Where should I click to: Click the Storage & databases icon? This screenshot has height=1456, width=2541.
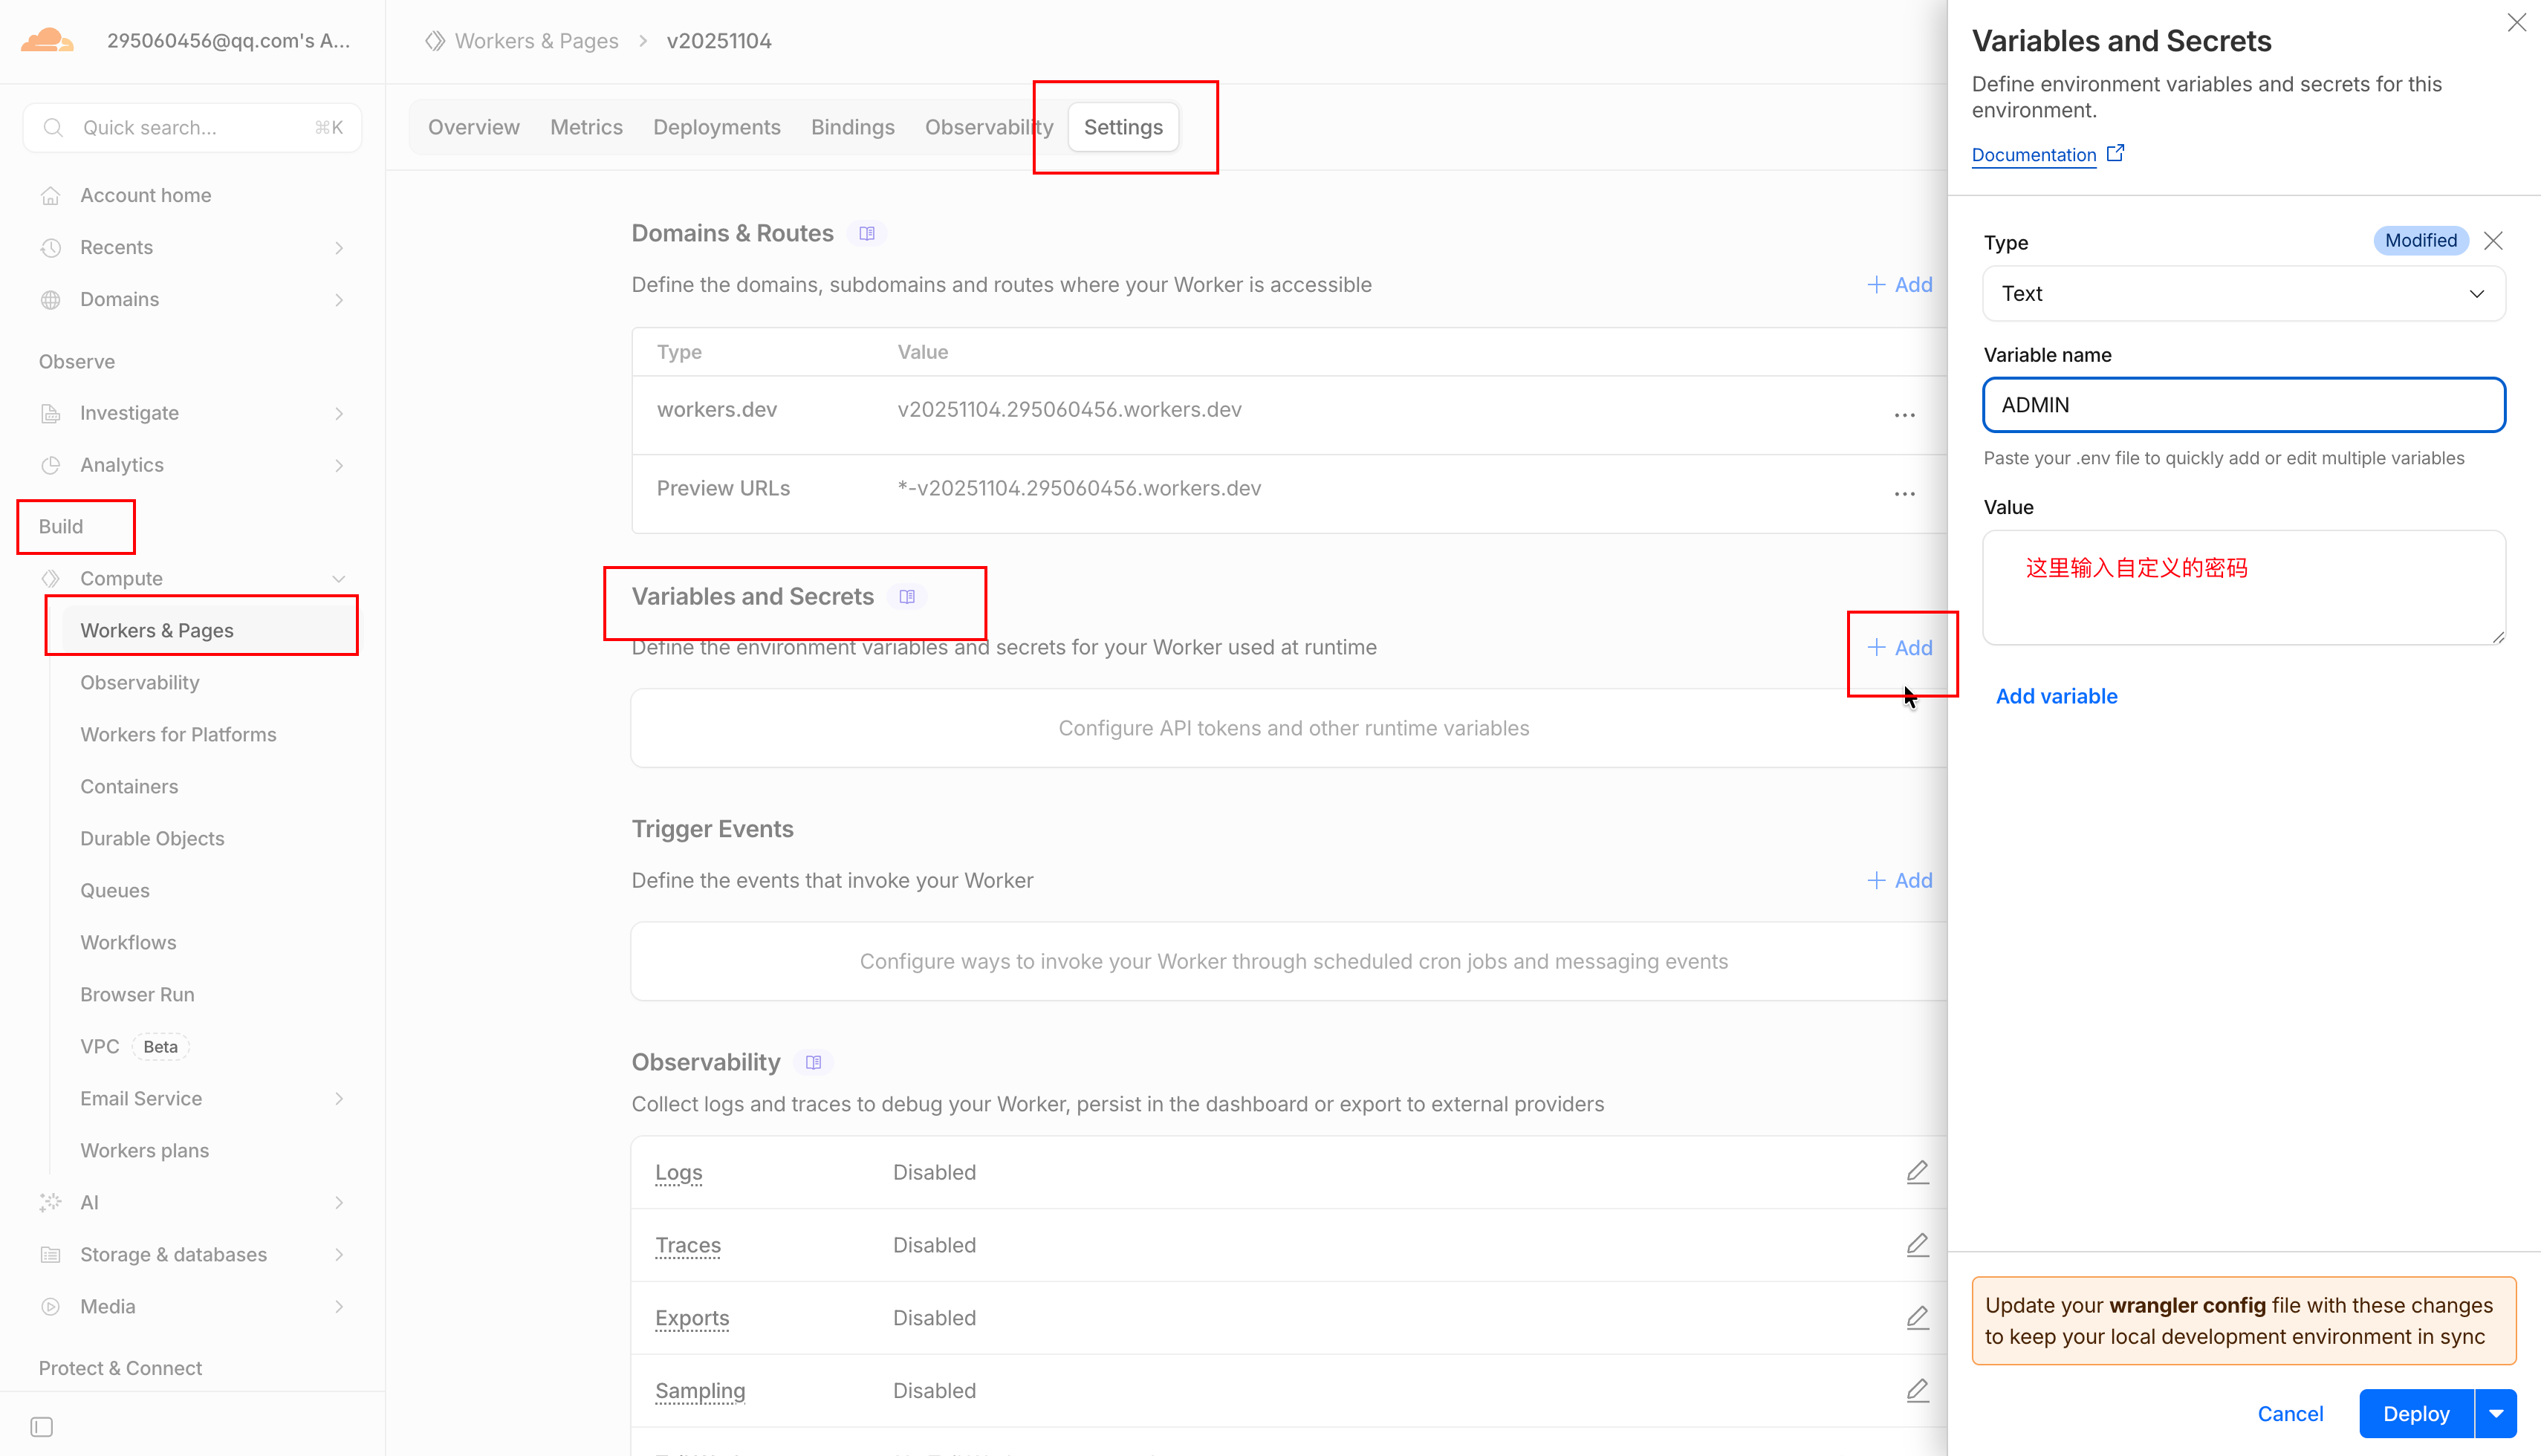coord(51,1255)
